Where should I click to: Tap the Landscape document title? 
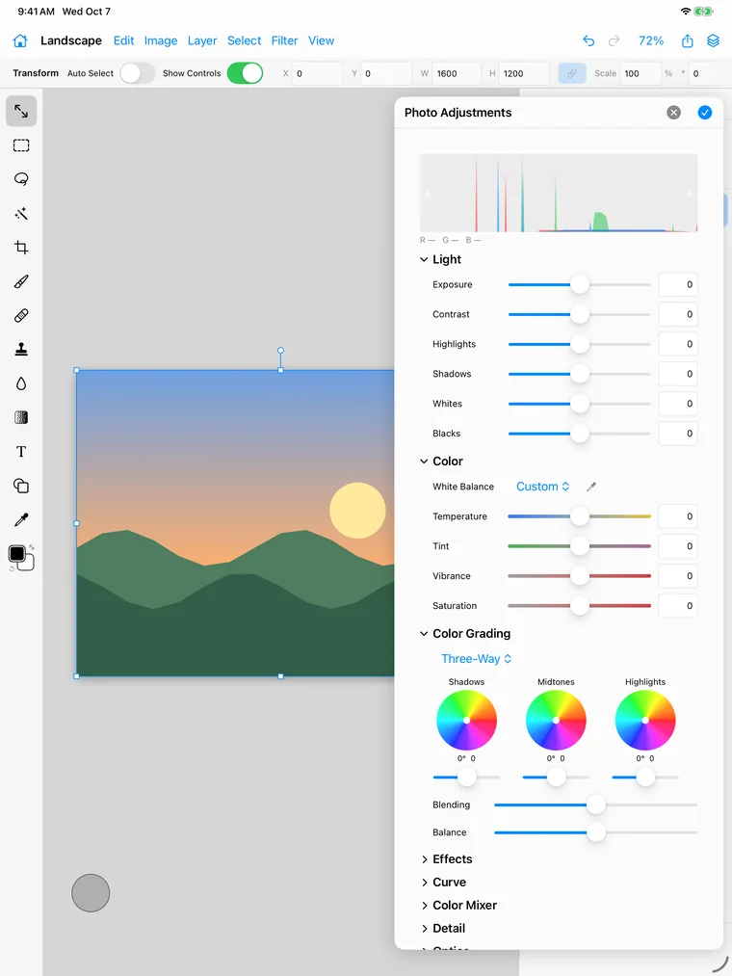click(x=71, y=40)
